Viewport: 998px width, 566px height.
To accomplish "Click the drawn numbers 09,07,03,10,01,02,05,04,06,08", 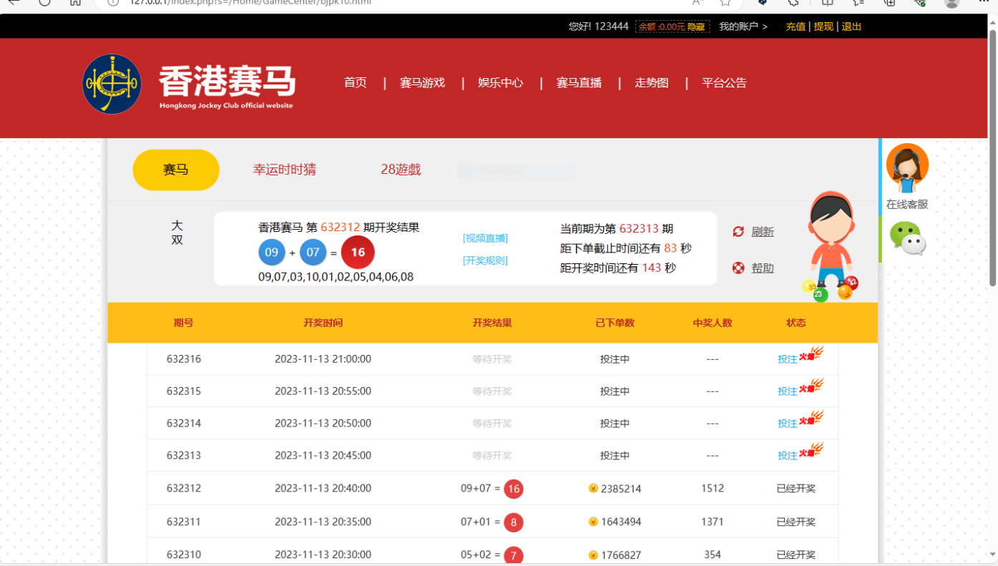I will click(x=336, y=277).
